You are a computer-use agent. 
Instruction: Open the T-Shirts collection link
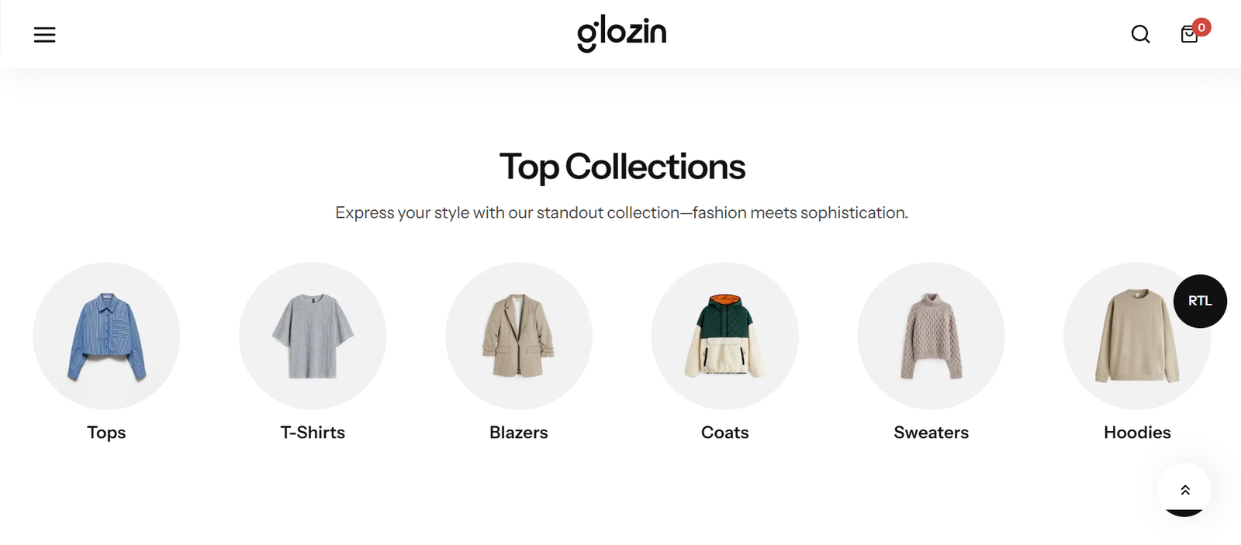point(312,433)
